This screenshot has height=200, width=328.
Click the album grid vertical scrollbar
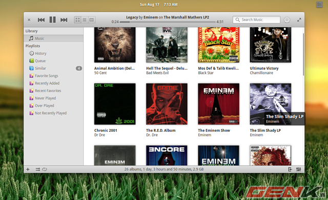303,54
